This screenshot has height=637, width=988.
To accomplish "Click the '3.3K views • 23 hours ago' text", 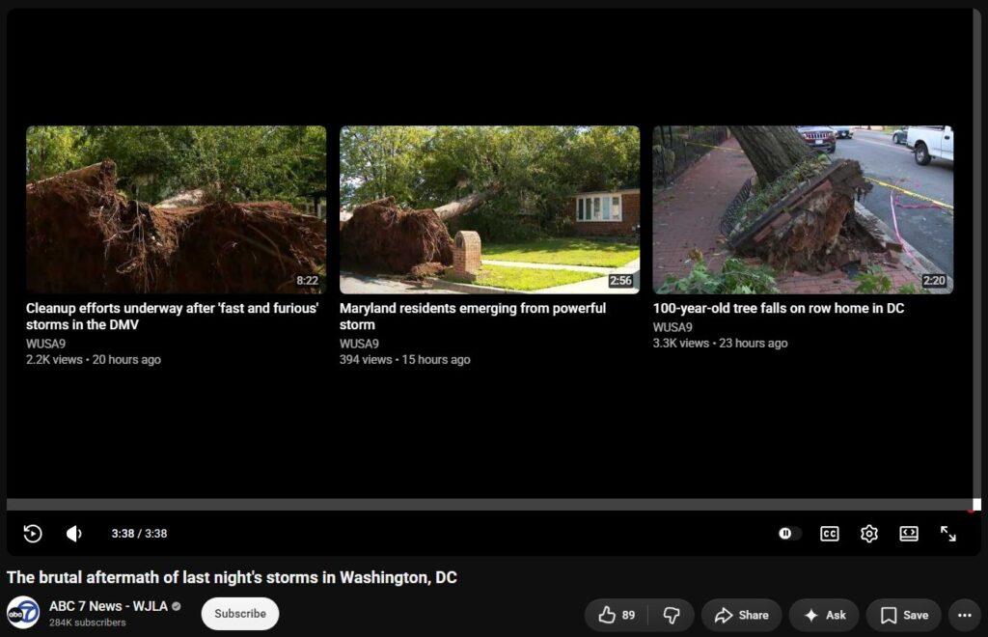I will click(720, 344).
